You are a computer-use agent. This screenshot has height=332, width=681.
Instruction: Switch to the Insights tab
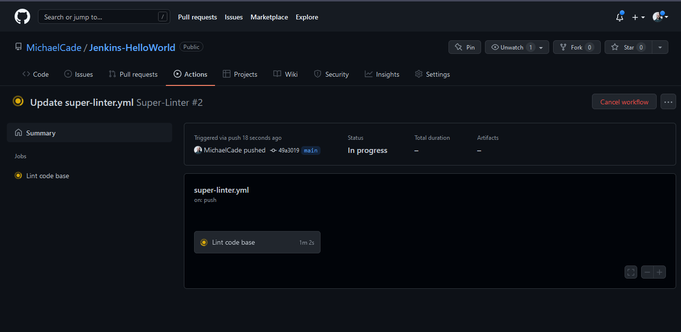[x=382, y=74]
